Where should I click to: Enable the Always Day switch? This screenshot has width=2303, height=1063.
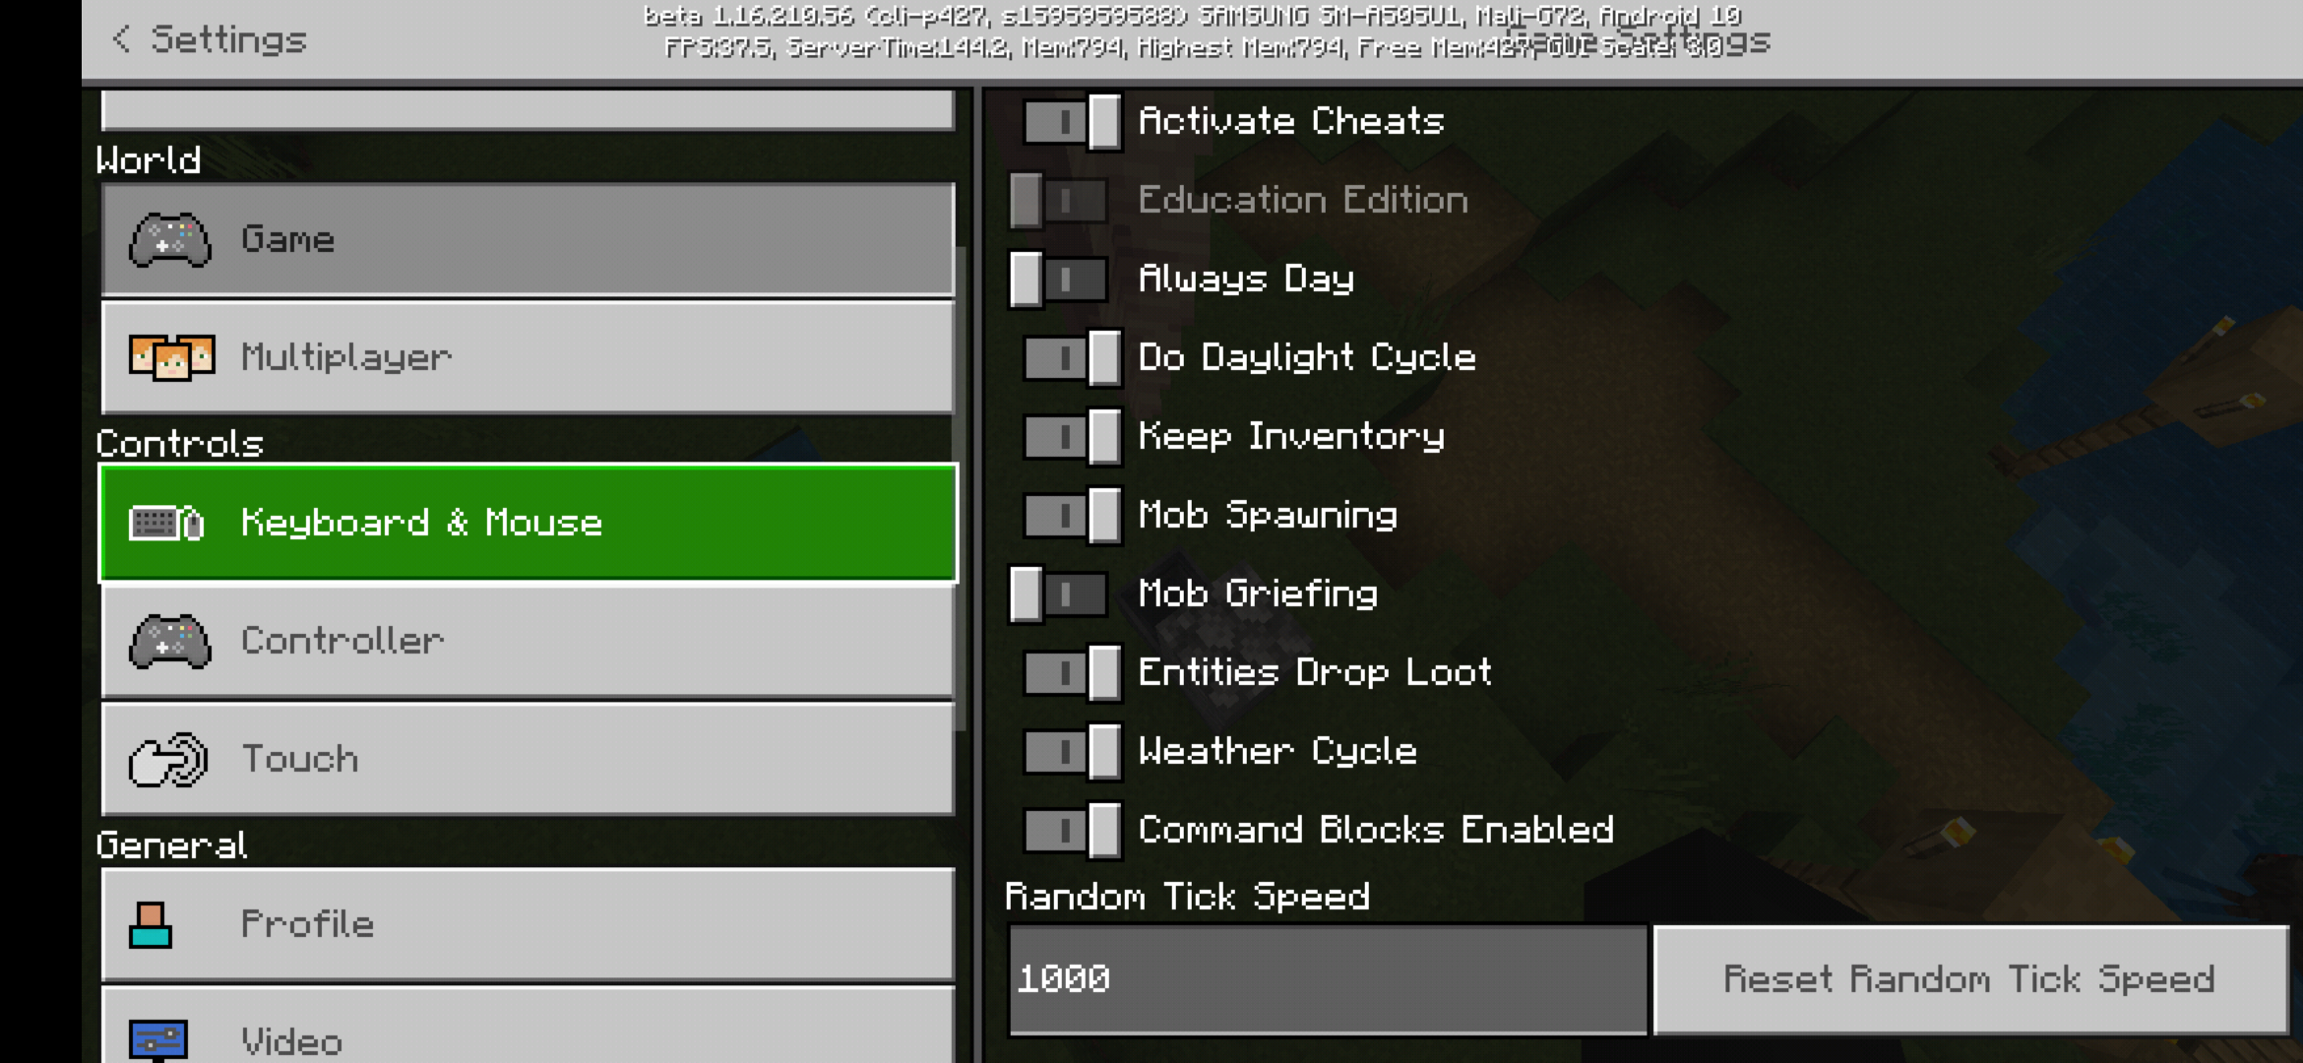[x=1060, y=280]
